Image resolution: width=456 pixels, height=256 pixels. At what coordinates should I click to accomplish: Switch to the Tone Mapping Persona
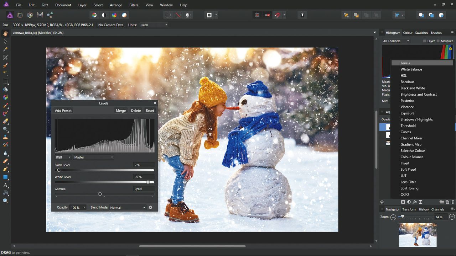(x=40, y=15)
